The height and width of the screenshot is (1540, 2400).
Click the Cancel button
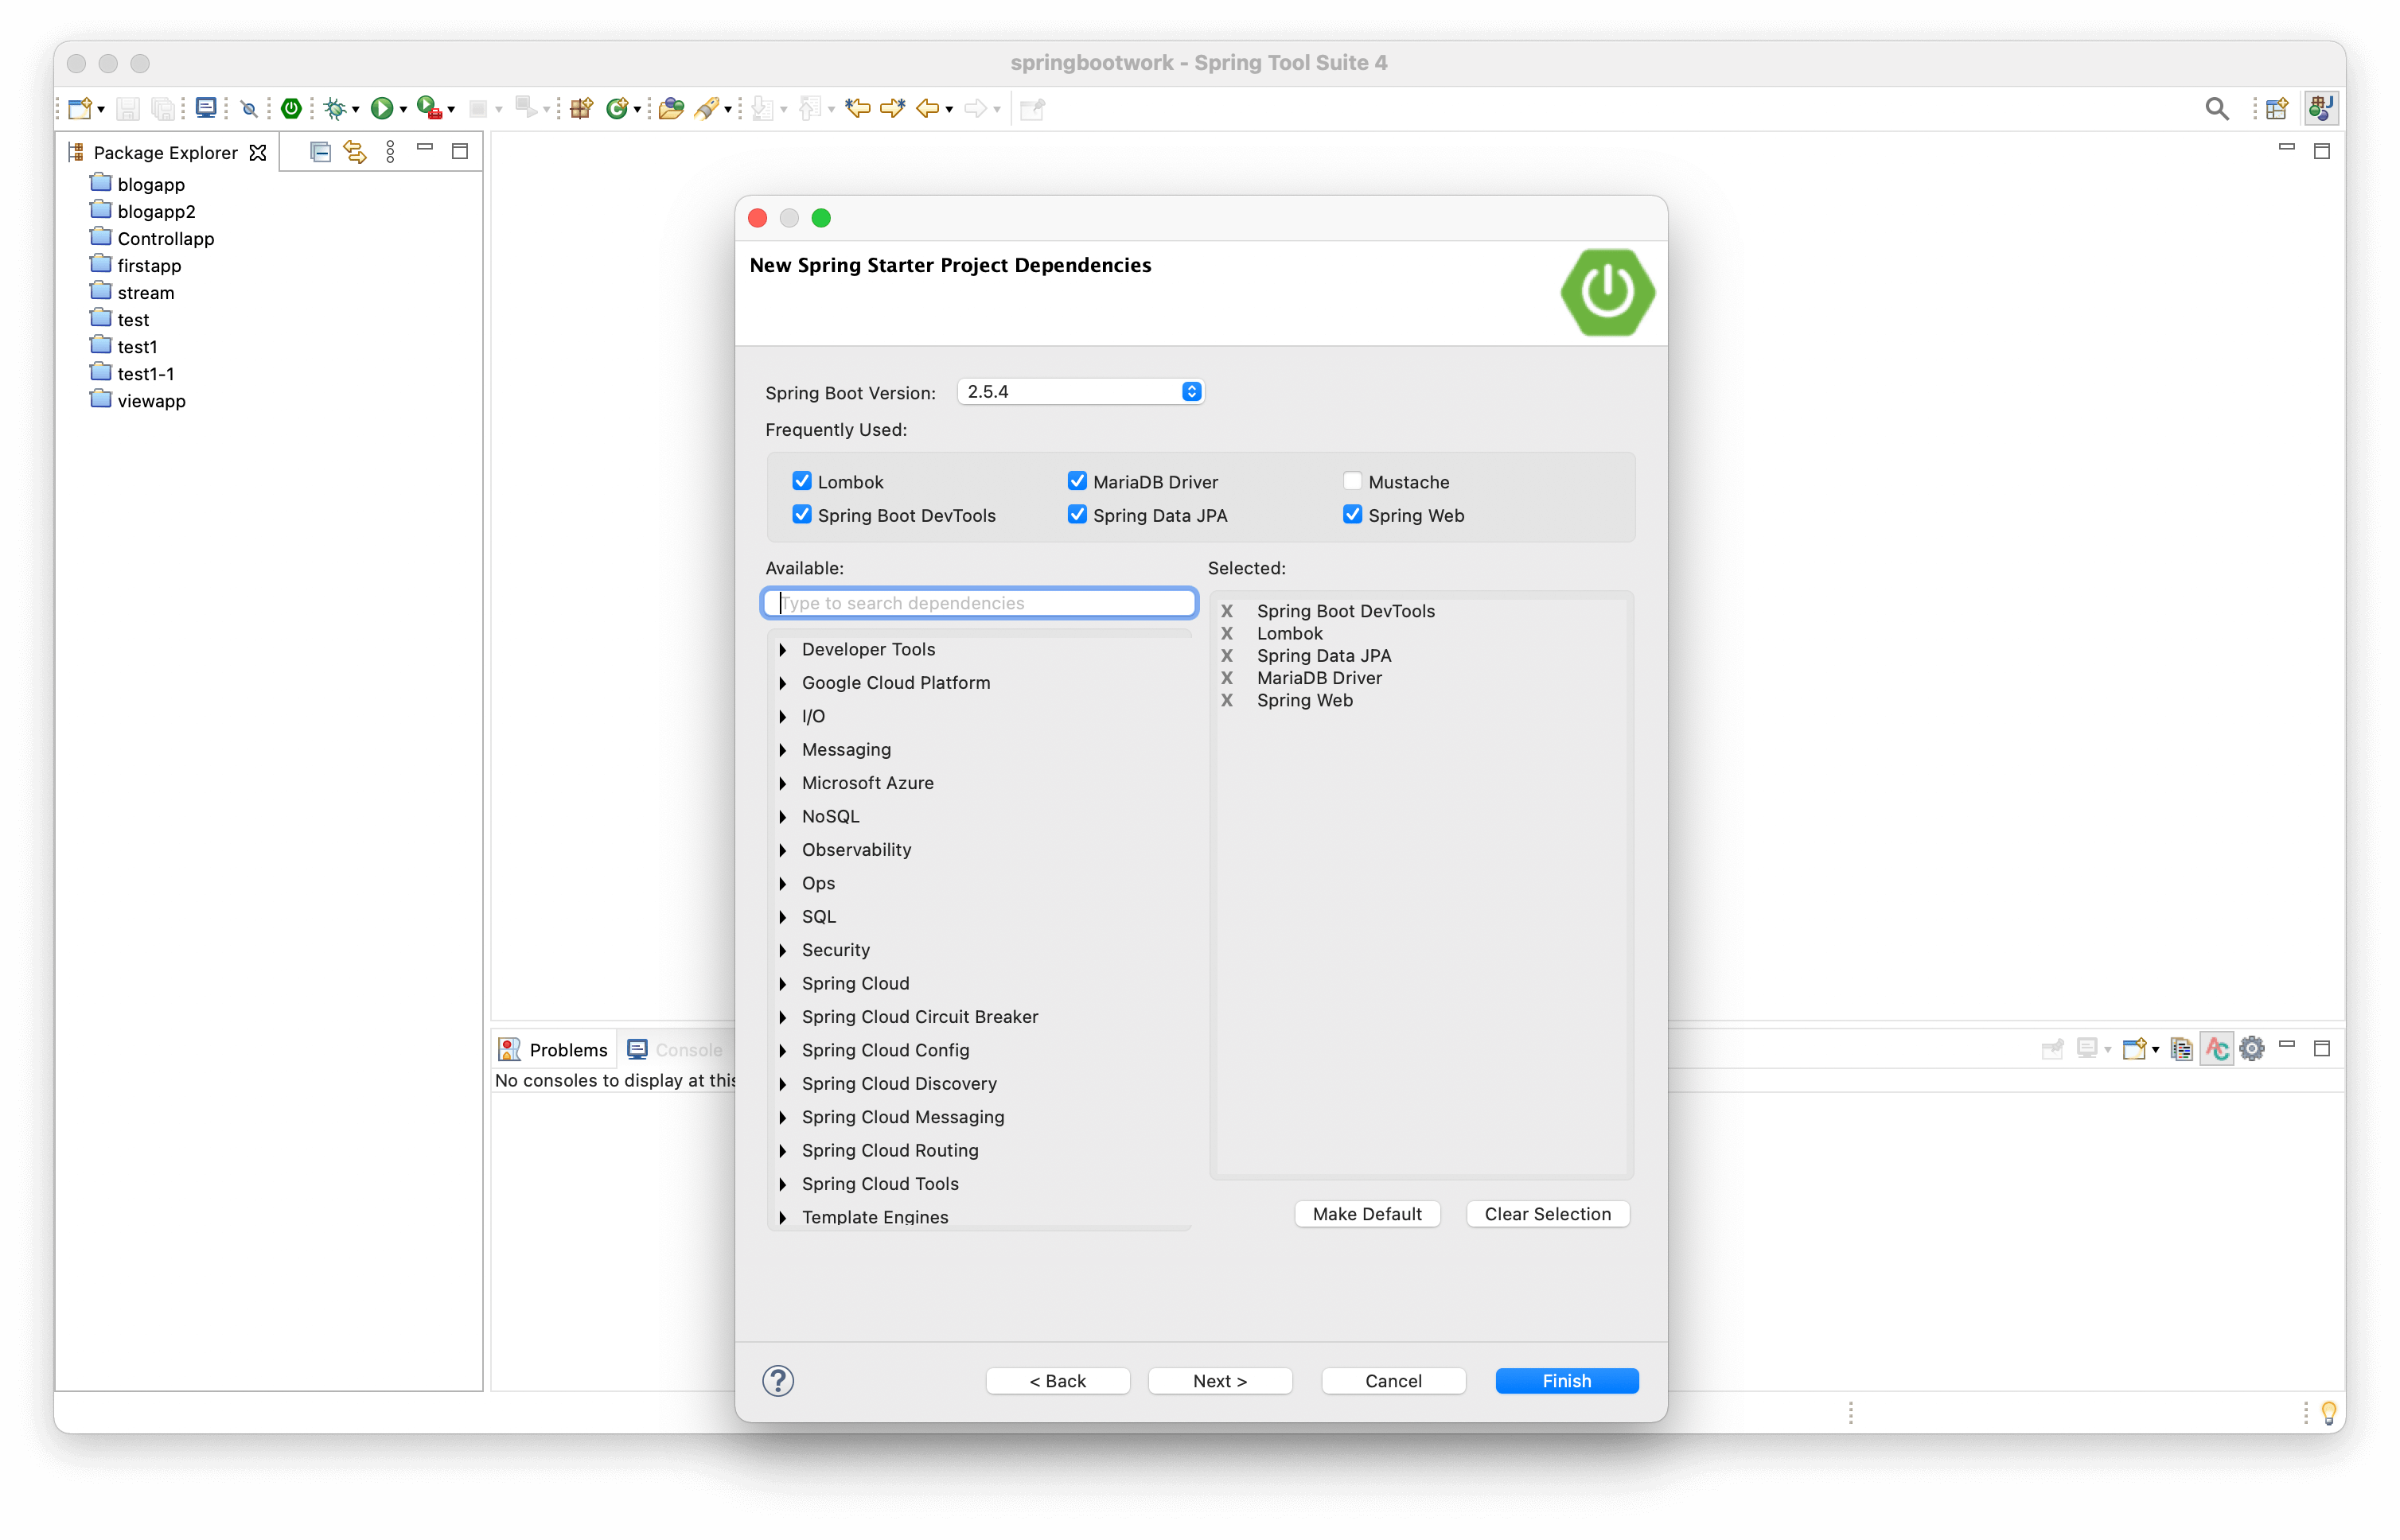tap(1393, 1380)
